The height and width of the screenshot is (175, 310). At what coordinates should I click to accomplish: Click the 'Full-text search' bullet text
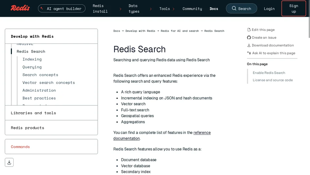point(135,110)
